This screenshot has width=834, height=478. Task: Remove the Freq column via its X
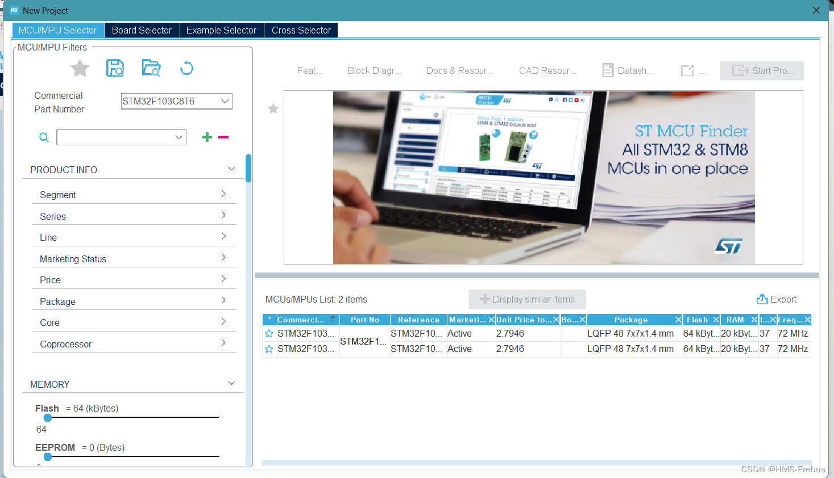point(807,320)
